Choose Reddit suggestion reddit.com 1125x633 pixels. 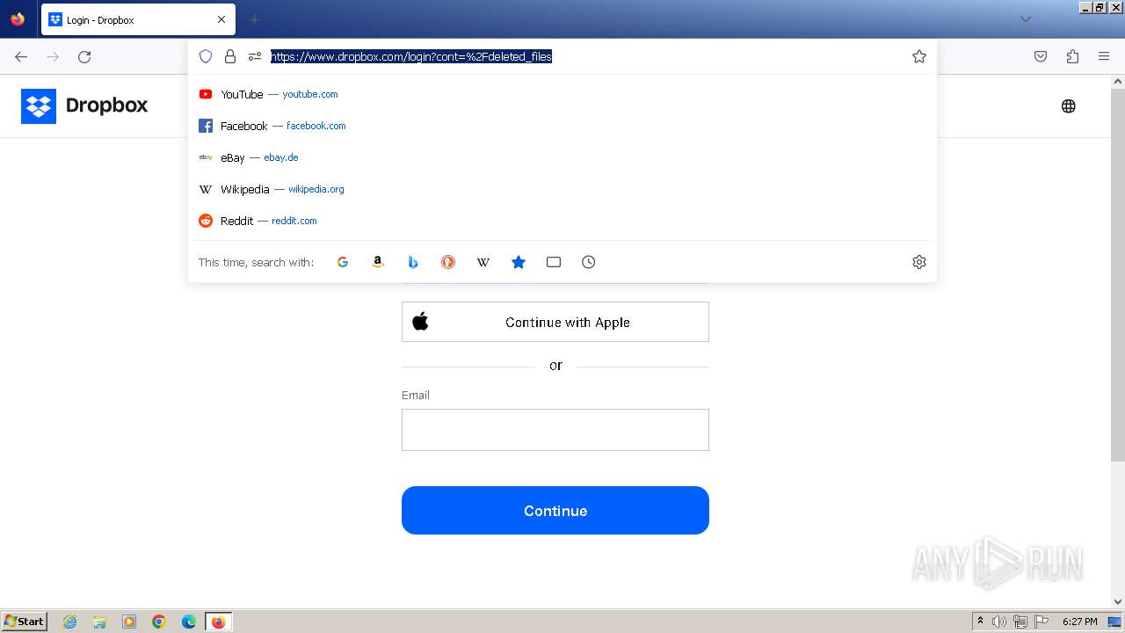[x=562, y=221]
